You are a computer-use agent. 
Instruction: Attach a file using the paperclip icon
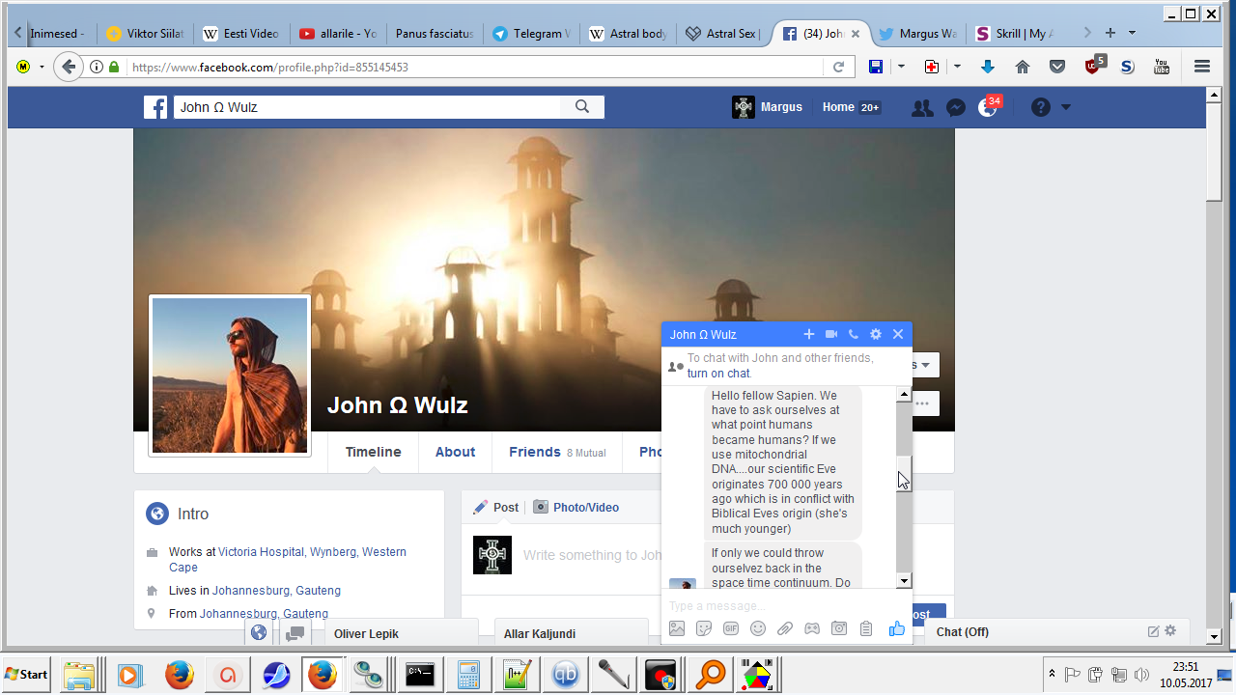[785, 628]
